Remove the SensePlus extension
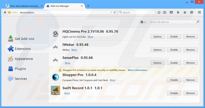Image resolution: width=205 pixels, height=108 pixels. 190,63
